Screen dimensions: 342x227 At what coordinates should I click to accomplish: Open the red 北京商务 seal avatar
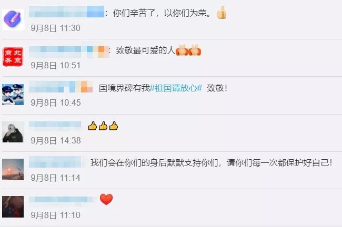pos(13,57)
